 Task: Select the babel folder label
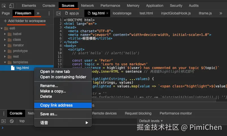17,34
